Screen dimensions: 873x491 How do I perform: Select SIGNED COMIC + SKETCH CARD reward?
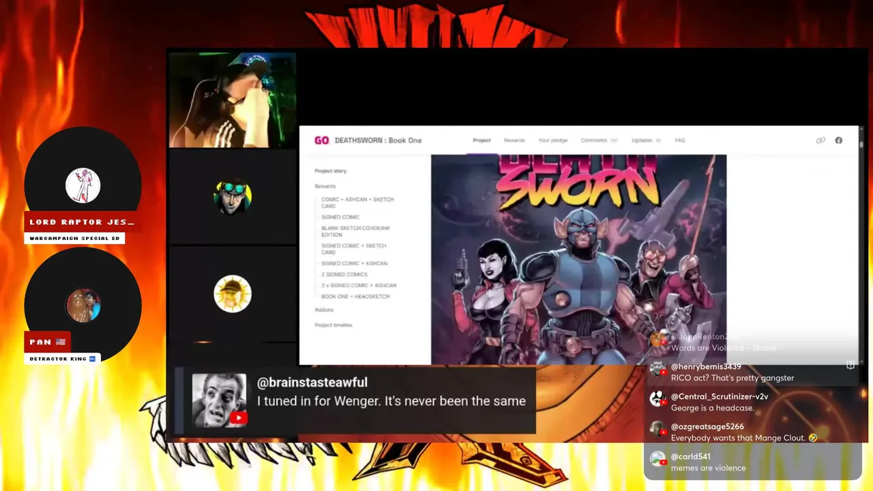click(x=354, y=249)
